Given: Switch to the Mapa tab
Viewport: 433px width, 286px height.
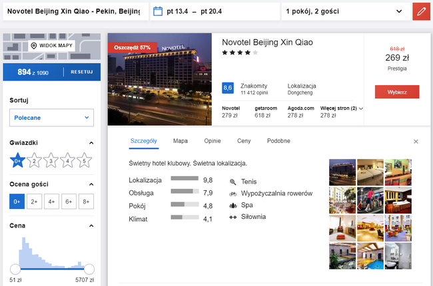Looking at the screenshot, I should click(181, 141).
